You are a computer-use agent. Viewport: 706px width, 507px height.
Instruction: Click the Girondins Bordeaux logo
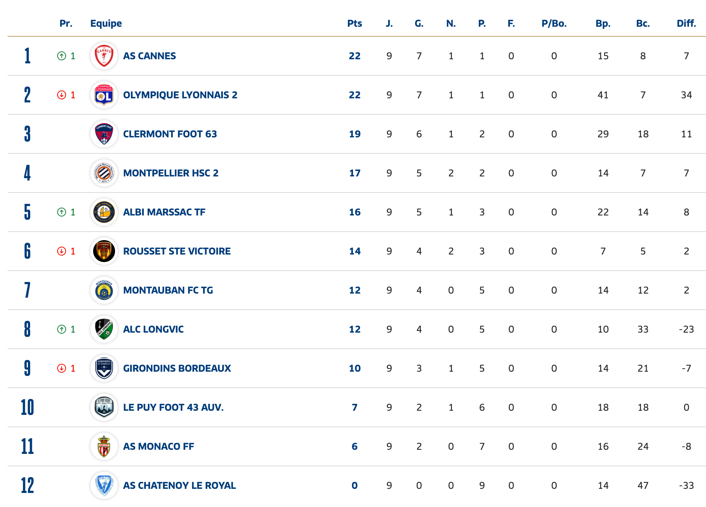(104, 368)
